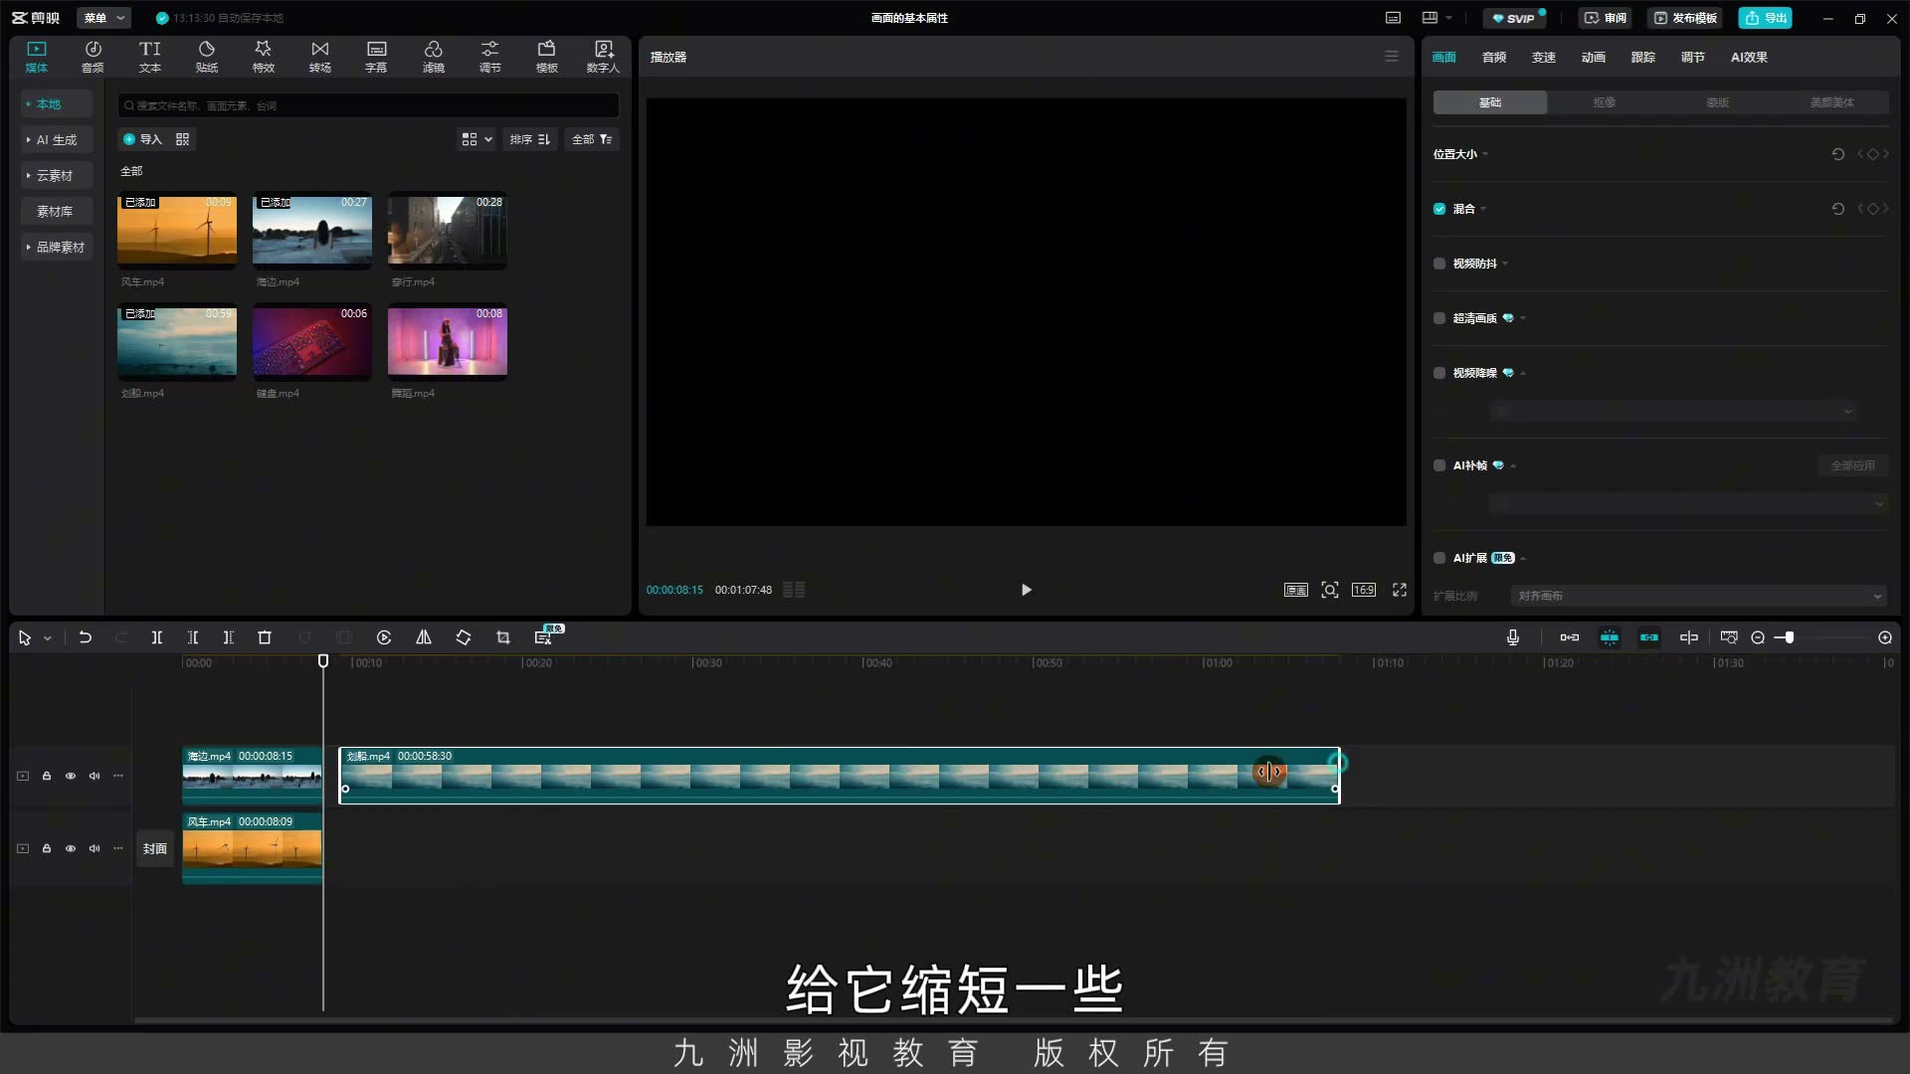The height and width of the screenshot is (1074, 1910).
Task: Click the rotate icon in timeline toolbar
Action: (464, 637)
